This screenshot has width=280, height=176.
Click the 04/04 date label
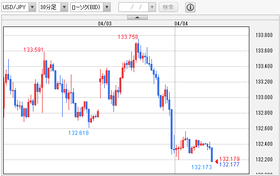[x=181, y=24]
